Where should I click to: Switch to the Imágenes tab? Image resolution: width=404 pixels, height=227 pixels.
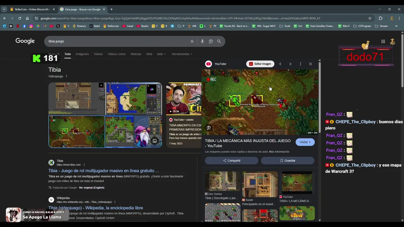click(82, 54)
